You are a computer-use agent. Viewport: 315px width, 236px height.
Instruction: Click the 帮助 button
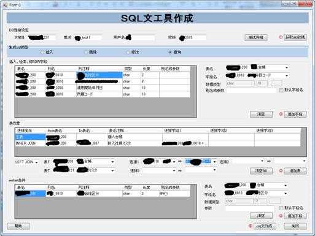coord(18,226)
